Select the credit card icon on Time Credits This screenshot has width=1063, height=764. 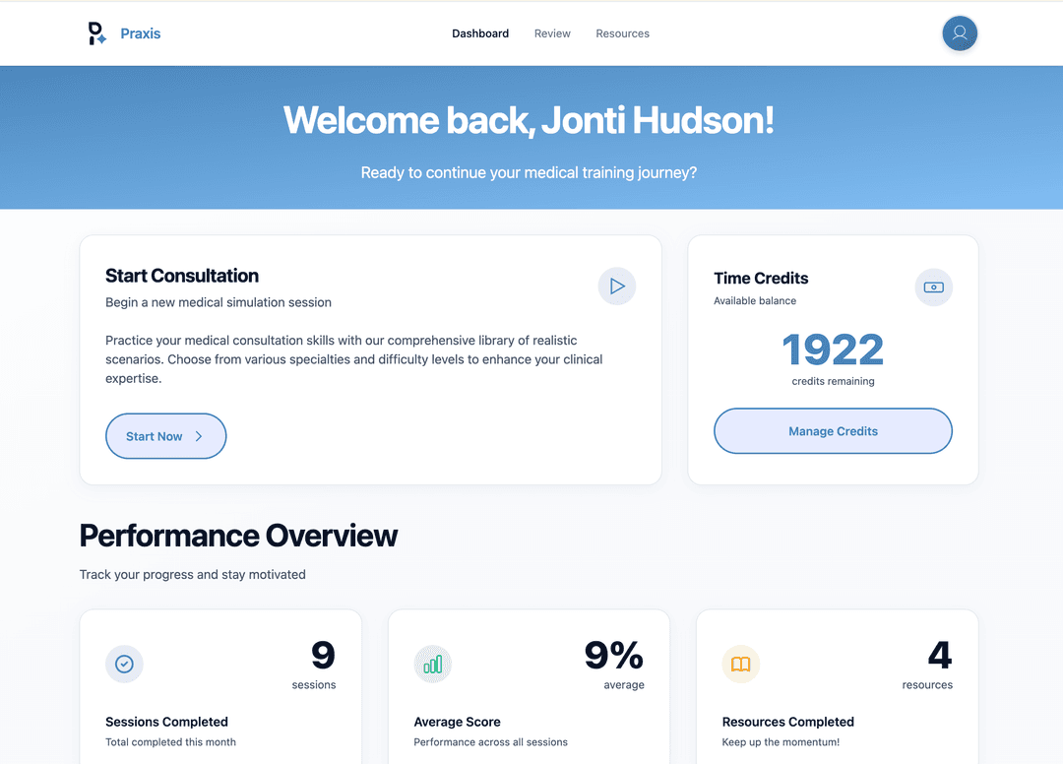point(933,287)
